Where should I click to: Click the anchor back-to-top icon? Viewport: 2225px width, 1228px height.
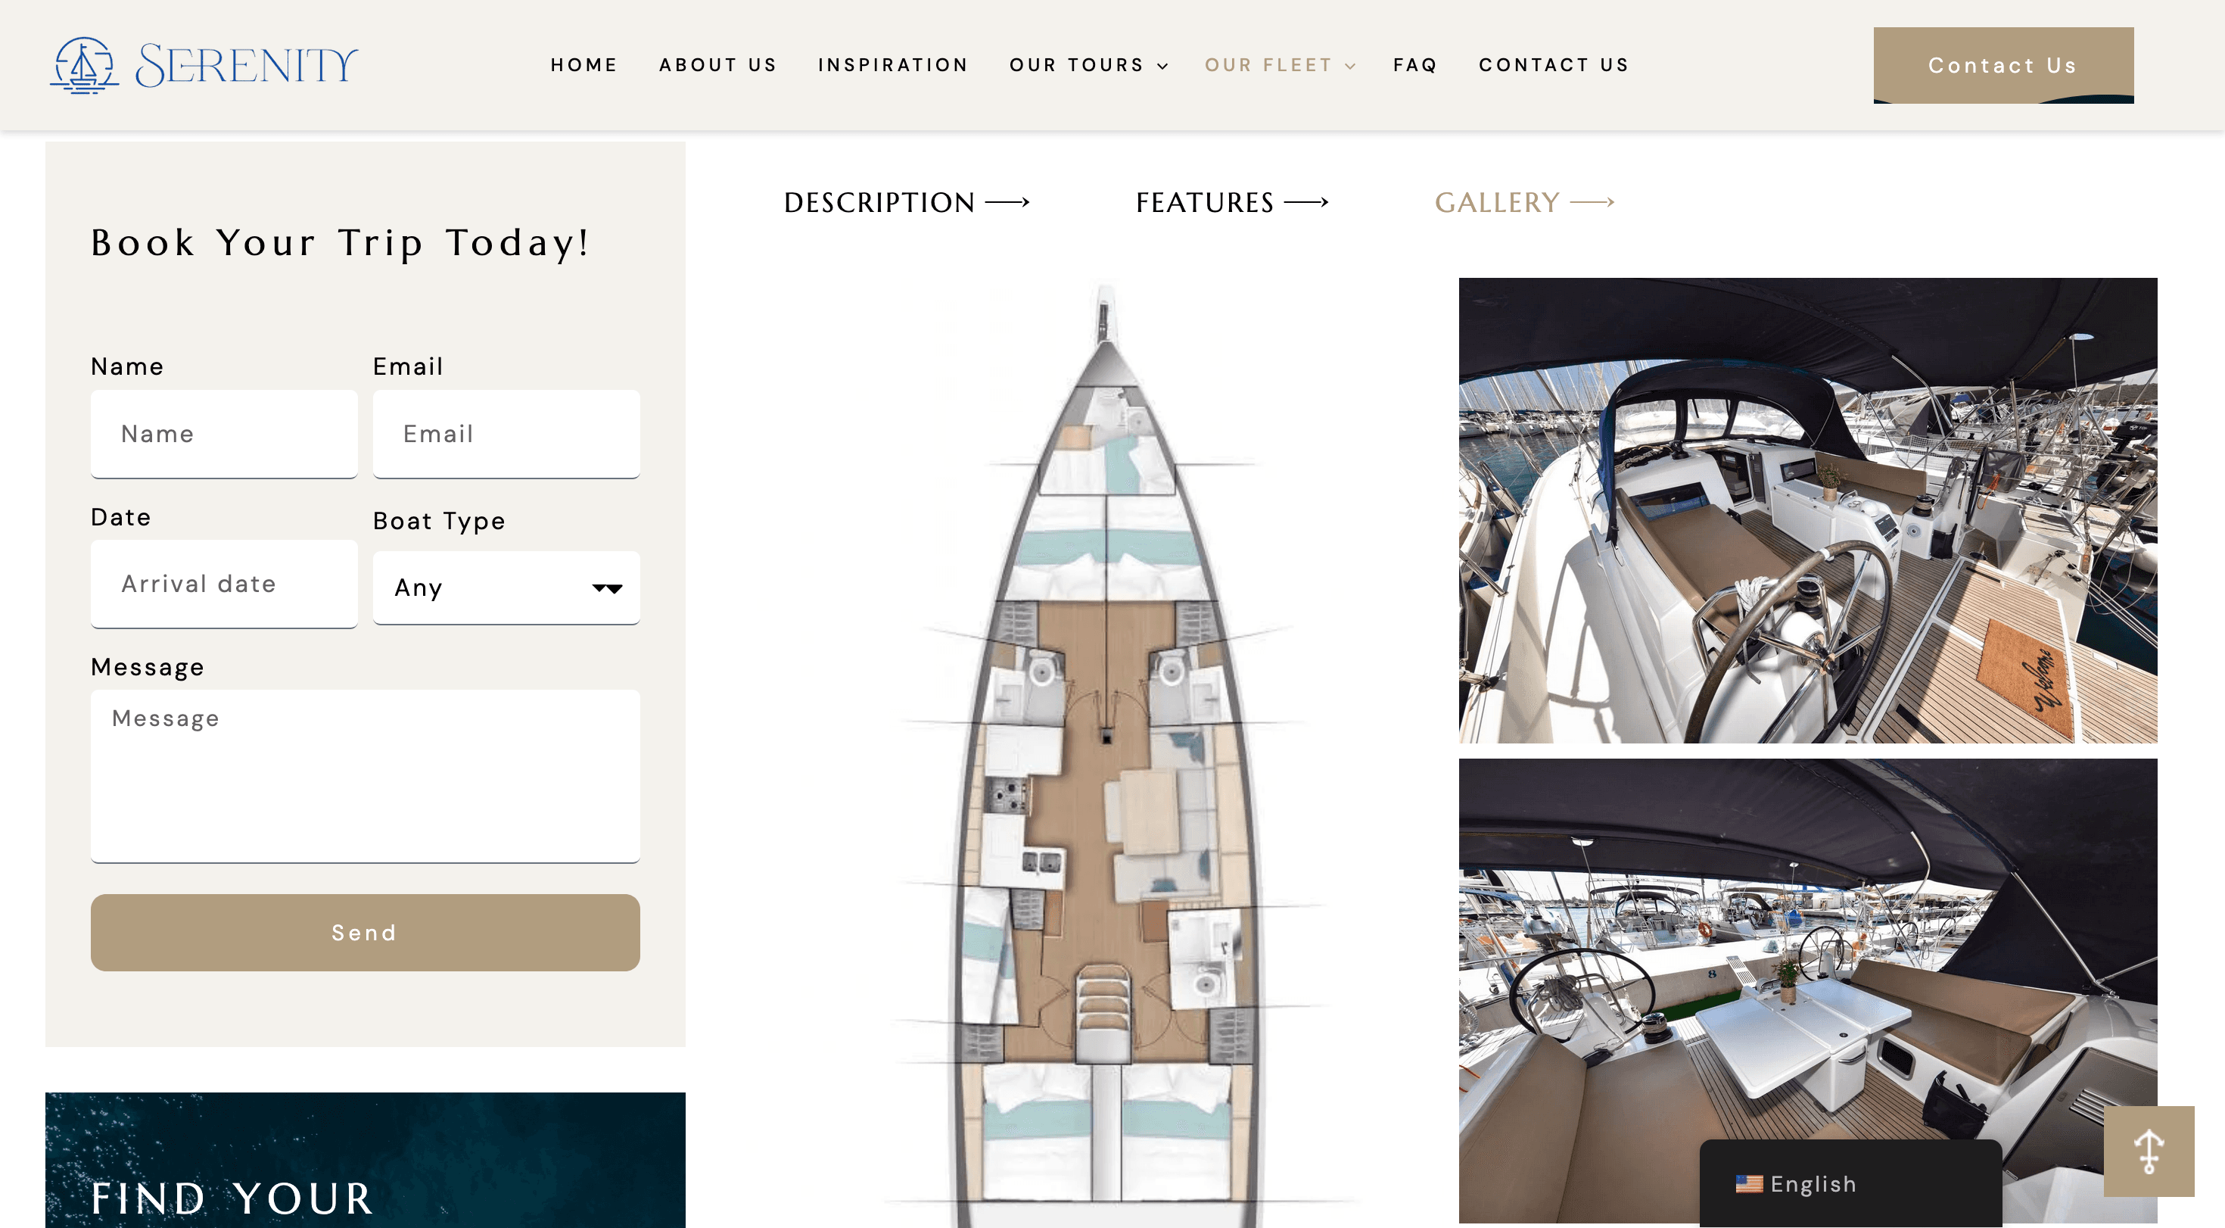(2149, 1151)
